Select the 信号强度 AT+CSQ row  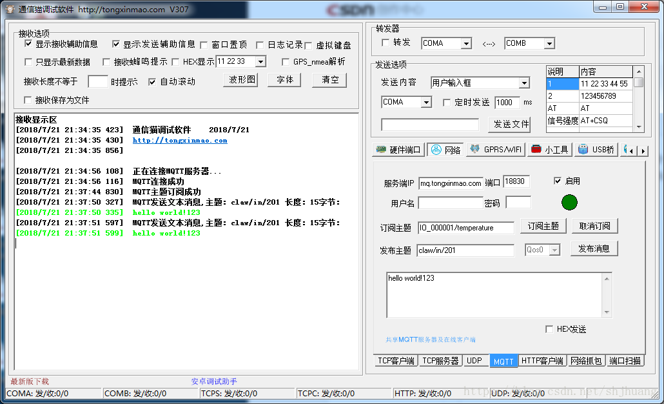pyautogui.click(x=589, y=121)
